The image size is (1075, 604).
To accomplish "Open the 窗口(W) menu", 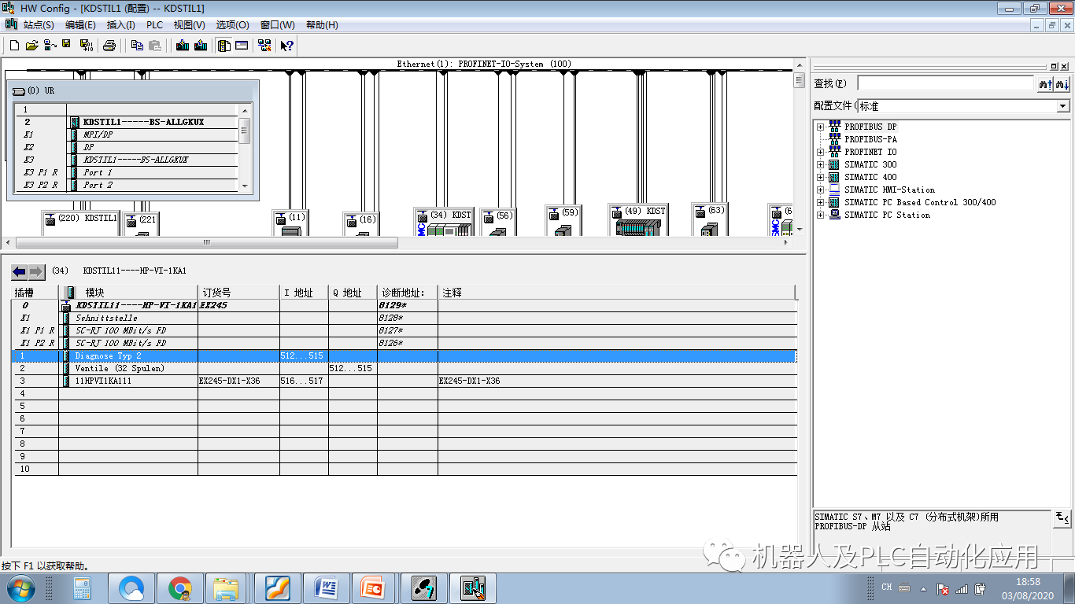I will click(x=277, y=25).
